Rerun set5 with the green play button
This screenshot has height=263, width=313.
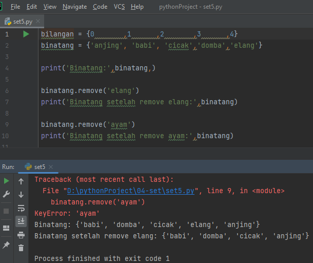(x=6, y=181)
